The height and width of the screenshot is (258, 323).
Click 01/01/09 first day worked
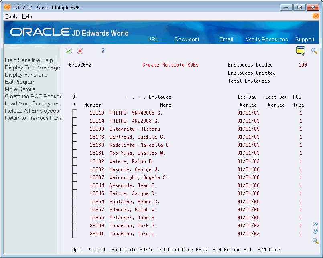coord(248,129)
